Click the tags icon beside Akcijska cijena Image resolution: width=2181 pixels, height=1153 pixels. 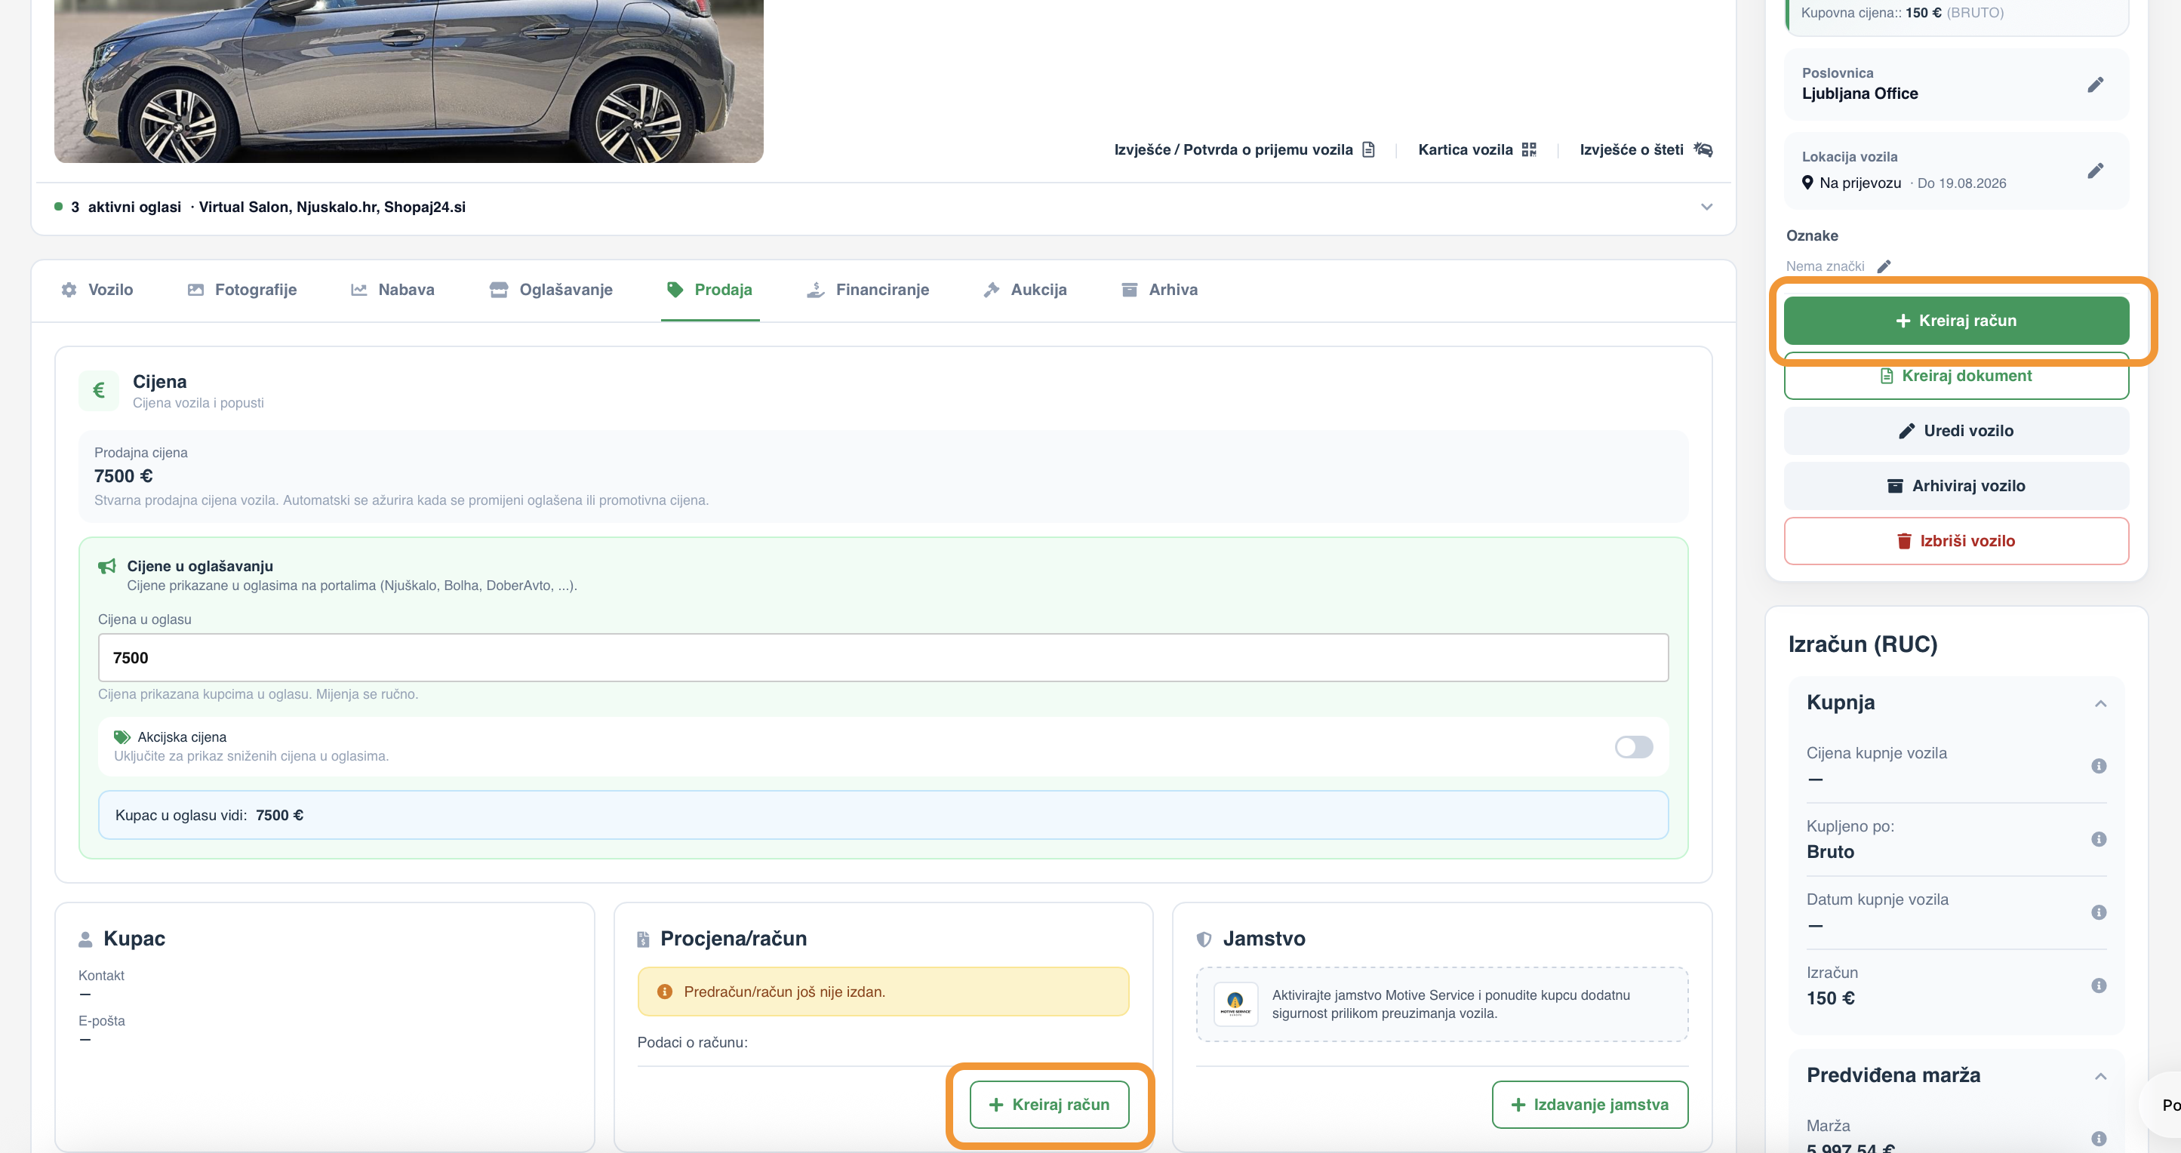122,737
